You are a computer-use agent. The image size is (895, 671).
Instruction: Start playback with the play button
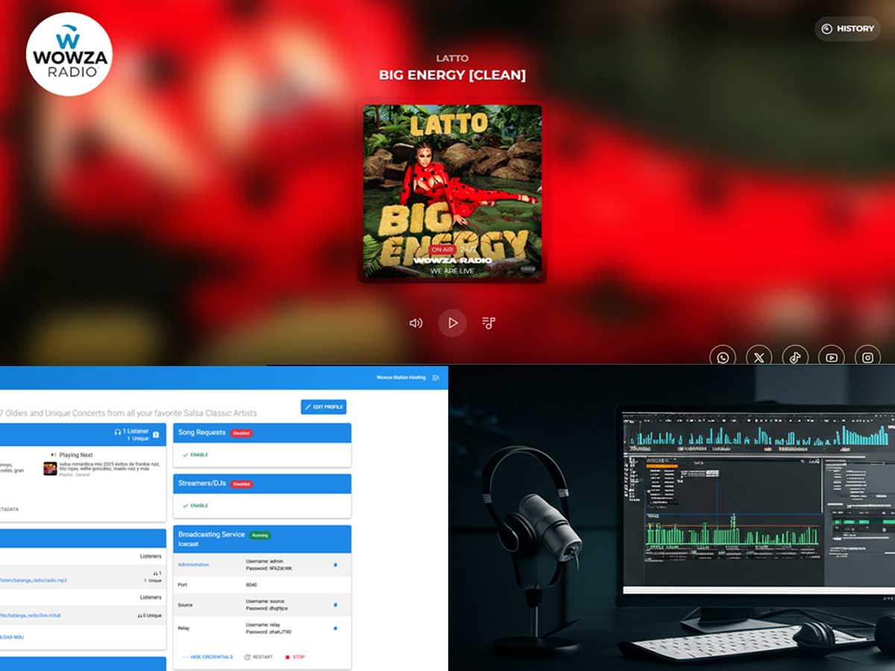pyautogui.click(x=452, y=323)
